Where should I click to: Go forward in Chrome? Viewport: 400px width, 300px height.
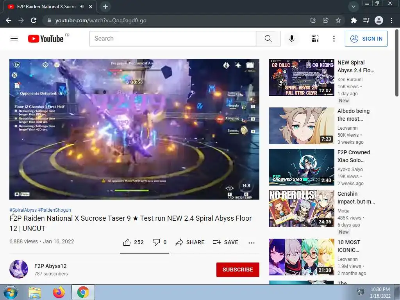point(21,20)
